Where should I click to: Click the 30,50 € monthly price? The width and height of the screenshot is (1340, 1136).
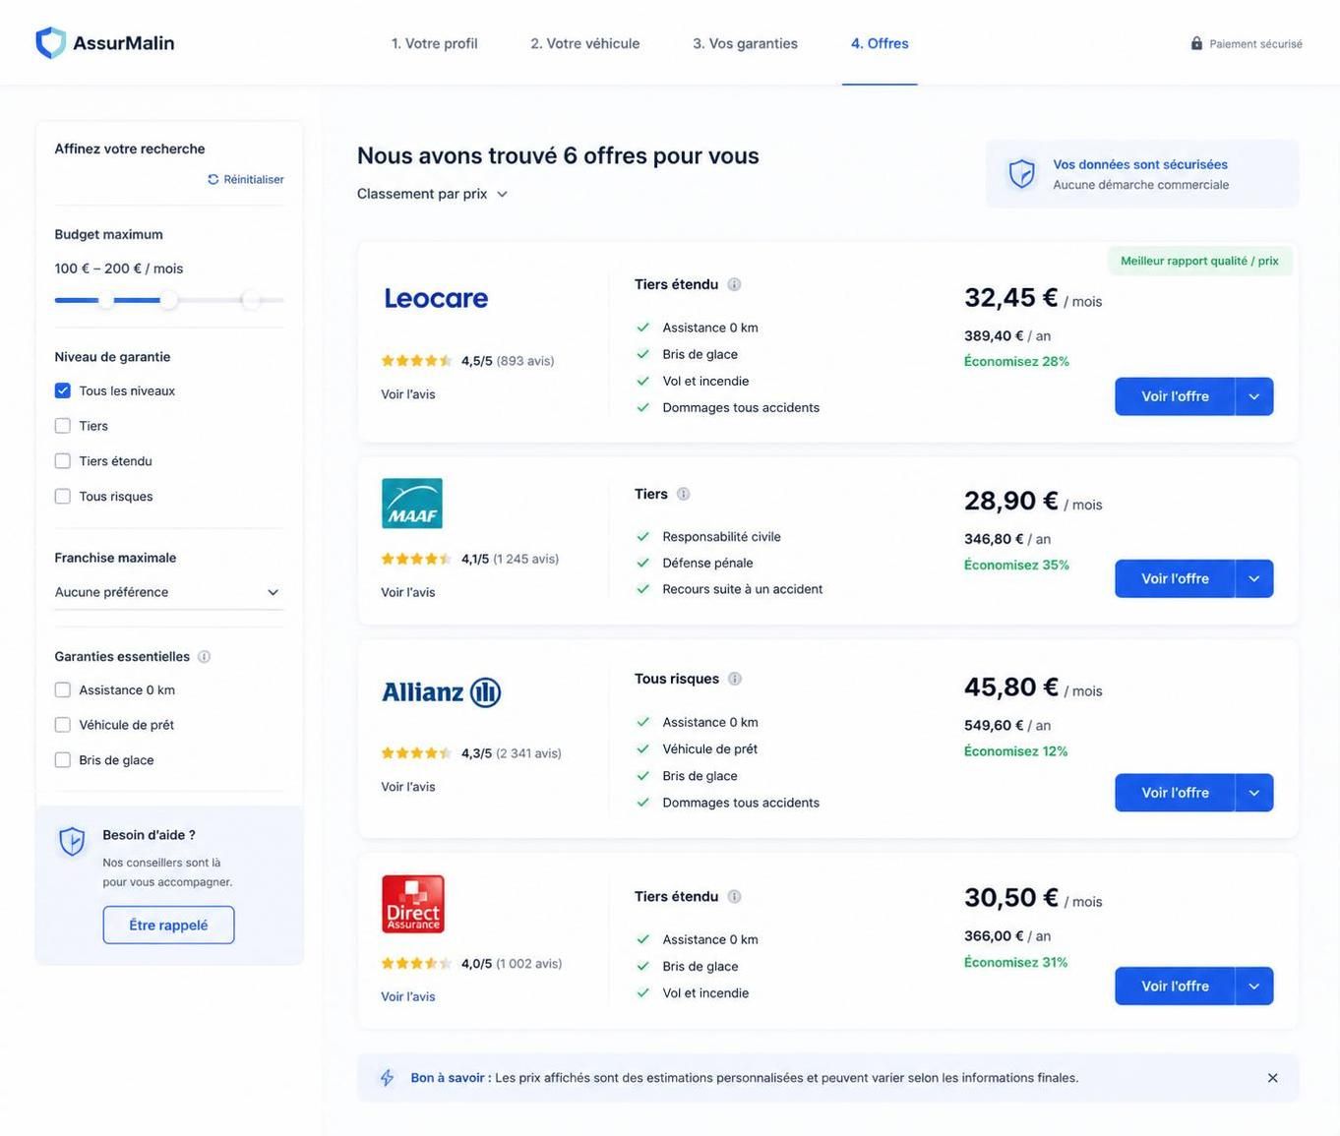(1011, 898)
